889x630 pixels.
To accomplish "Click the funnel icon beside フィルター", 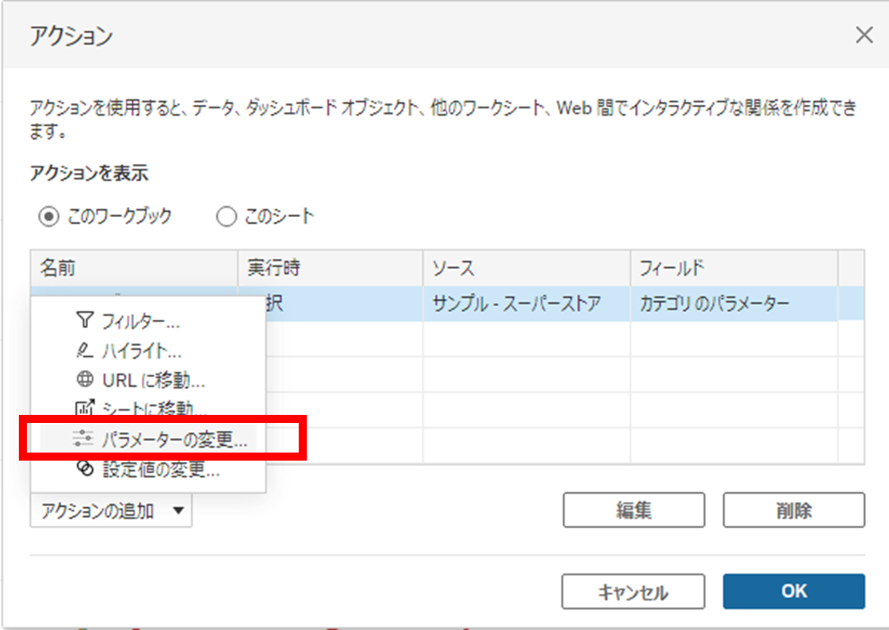I will pyautogui.click(x=85, y=321).
